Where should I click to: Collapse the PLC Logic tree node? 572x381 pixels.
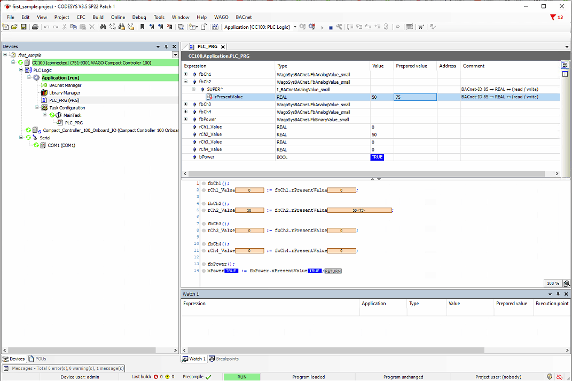pyautogui.click(x=21, y=70)
